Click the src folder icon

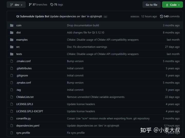[x=12, y=47]
